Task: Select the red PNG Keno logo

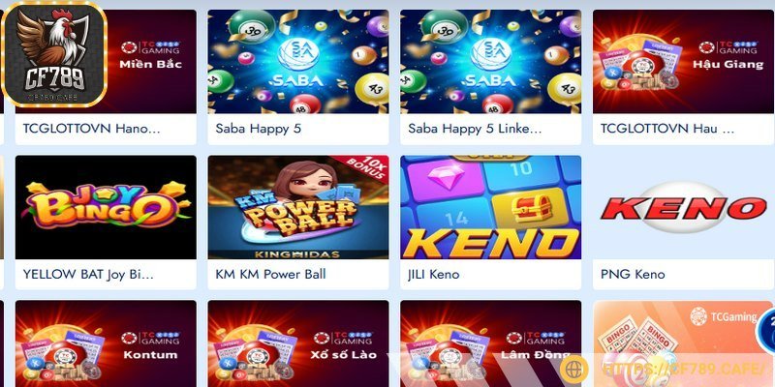Action: (x=684, y=208)
